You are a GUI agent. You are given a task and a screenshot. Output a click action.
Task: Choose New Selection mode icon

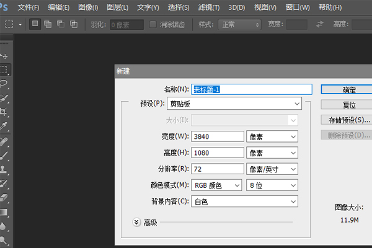click(x=35, y=24)
